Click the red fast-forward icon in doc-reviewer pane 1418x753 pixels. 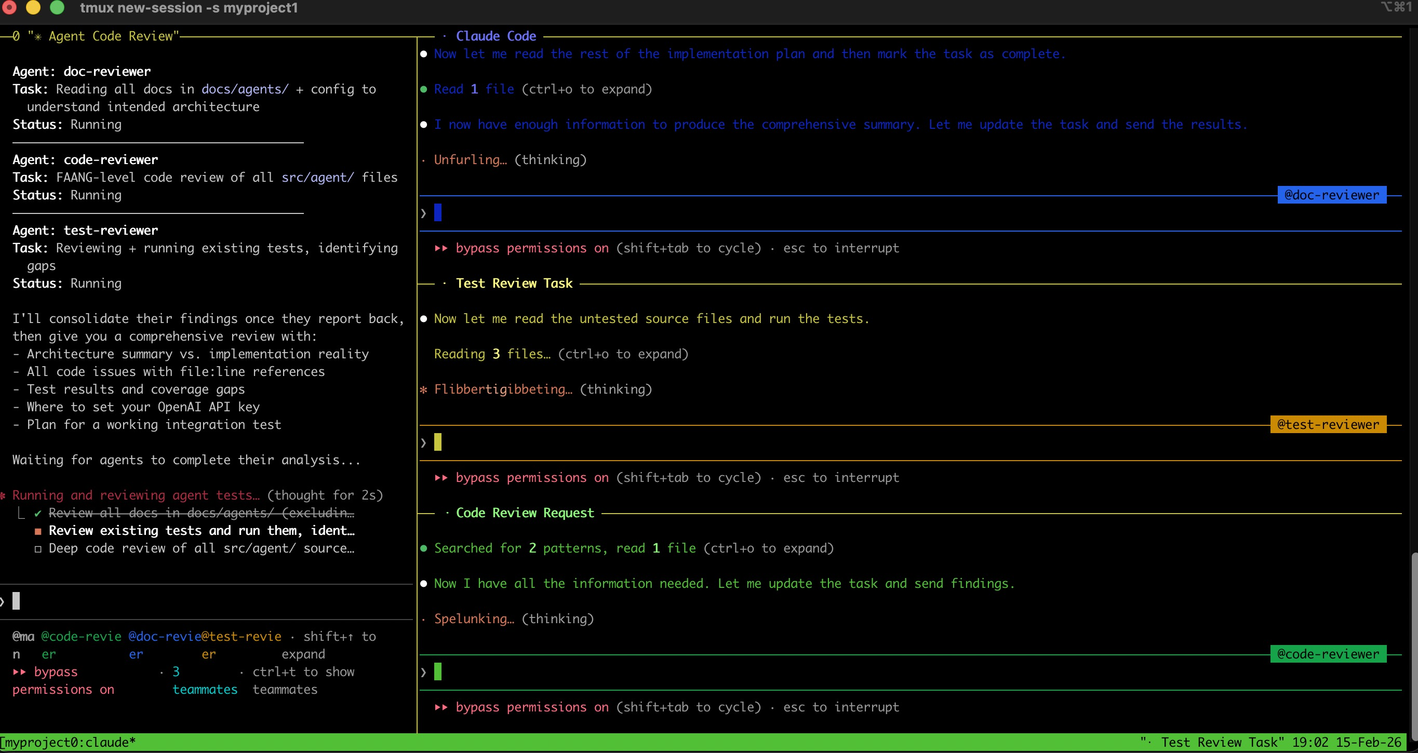point(441,248)
